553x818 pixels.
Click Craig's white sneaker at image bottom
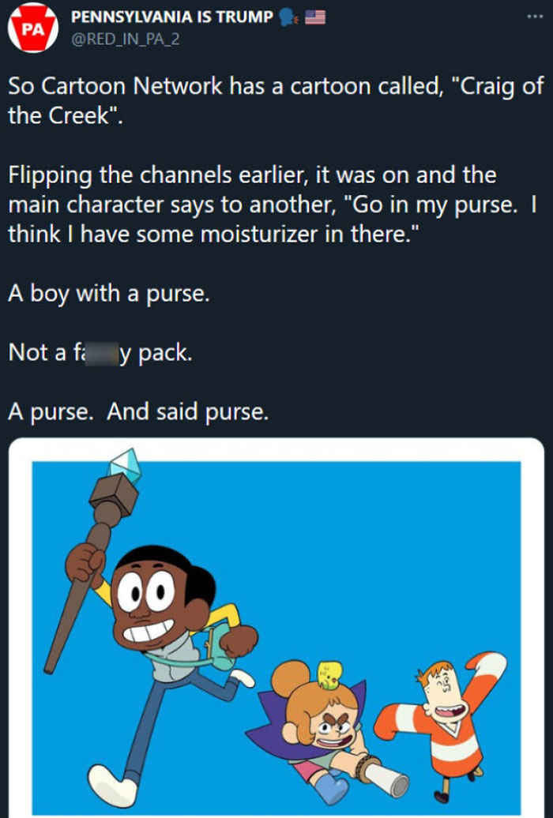point(112,786)
